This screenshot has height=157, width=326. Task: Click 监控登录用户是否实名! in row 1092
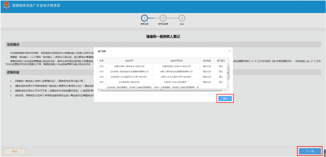pos(129,82)
